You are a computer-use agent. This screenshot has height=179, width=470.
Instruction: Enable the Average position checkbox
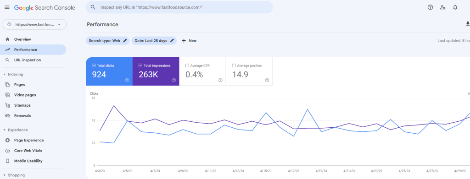(234, 65)
